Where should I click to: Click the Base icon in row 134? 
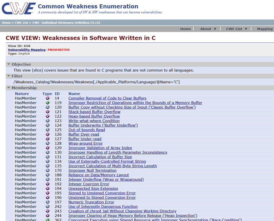48,161
